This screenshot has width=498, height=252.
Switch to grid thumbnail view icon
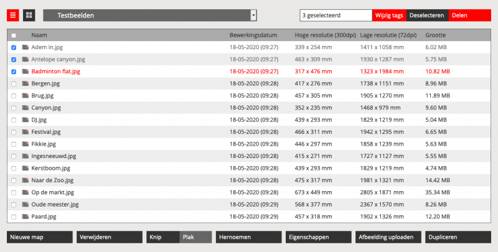tap(29, 16)
